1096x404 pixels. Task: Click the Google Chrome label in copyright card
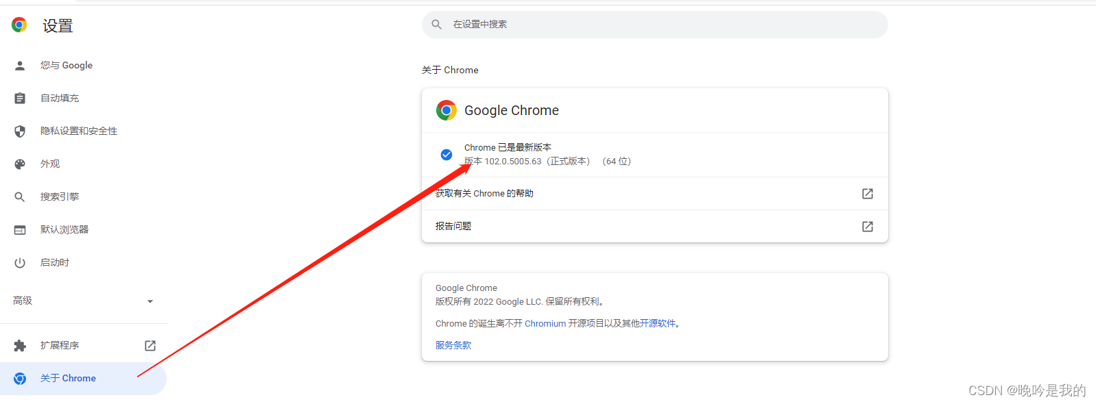[466, 288]
